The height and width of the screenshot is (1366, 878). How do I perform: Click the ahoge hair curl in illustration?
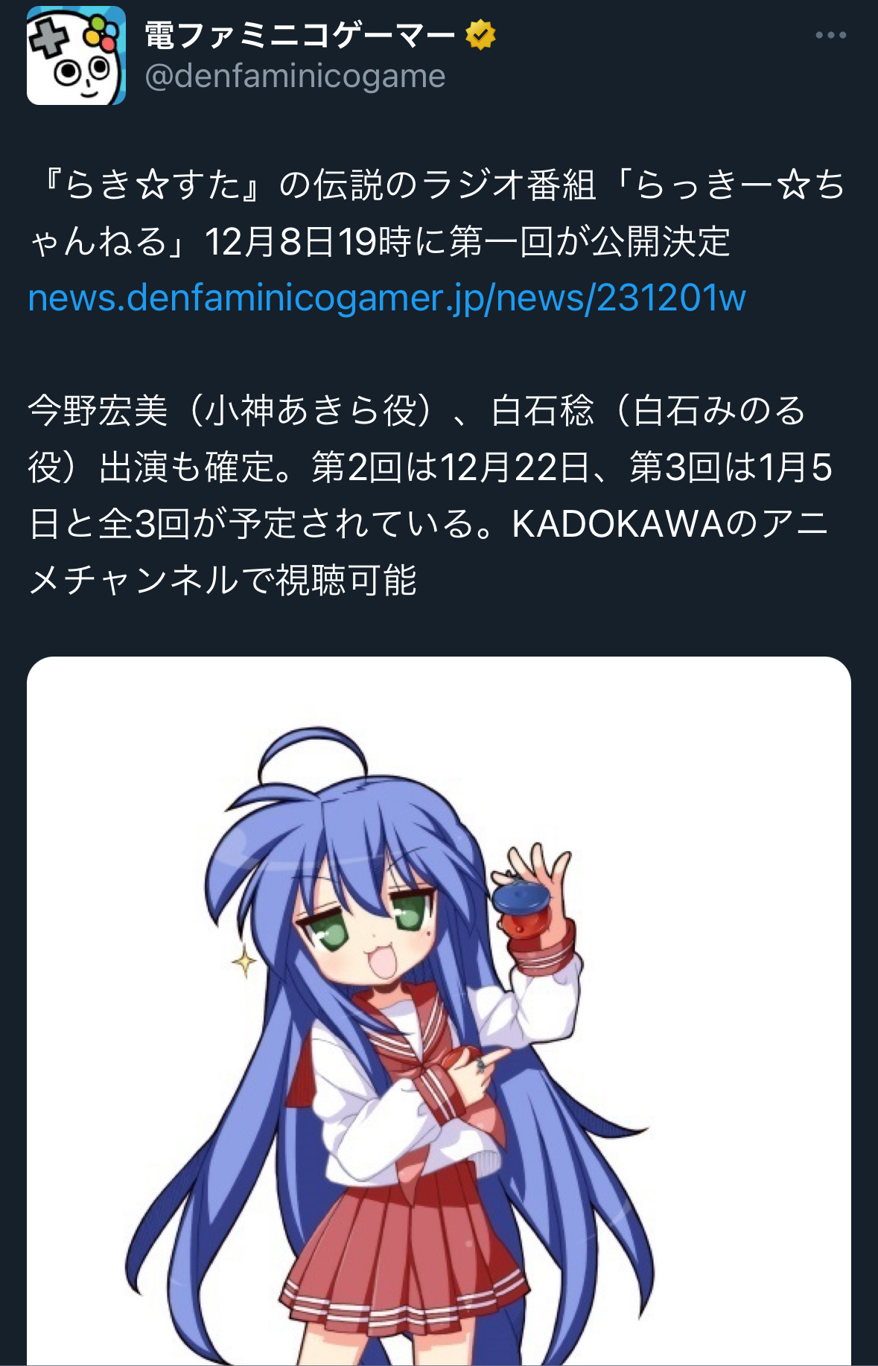pyautogui.click(x=311, y=757)
